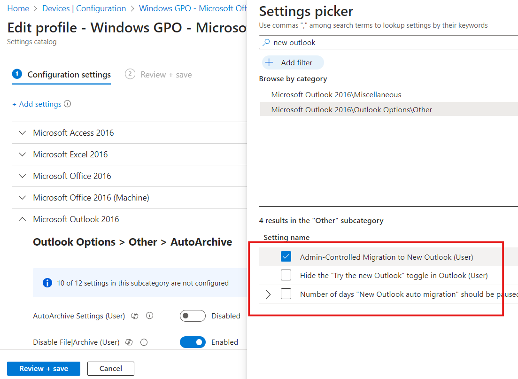Toggle AutoArchive Settings (User) switch

193,316
